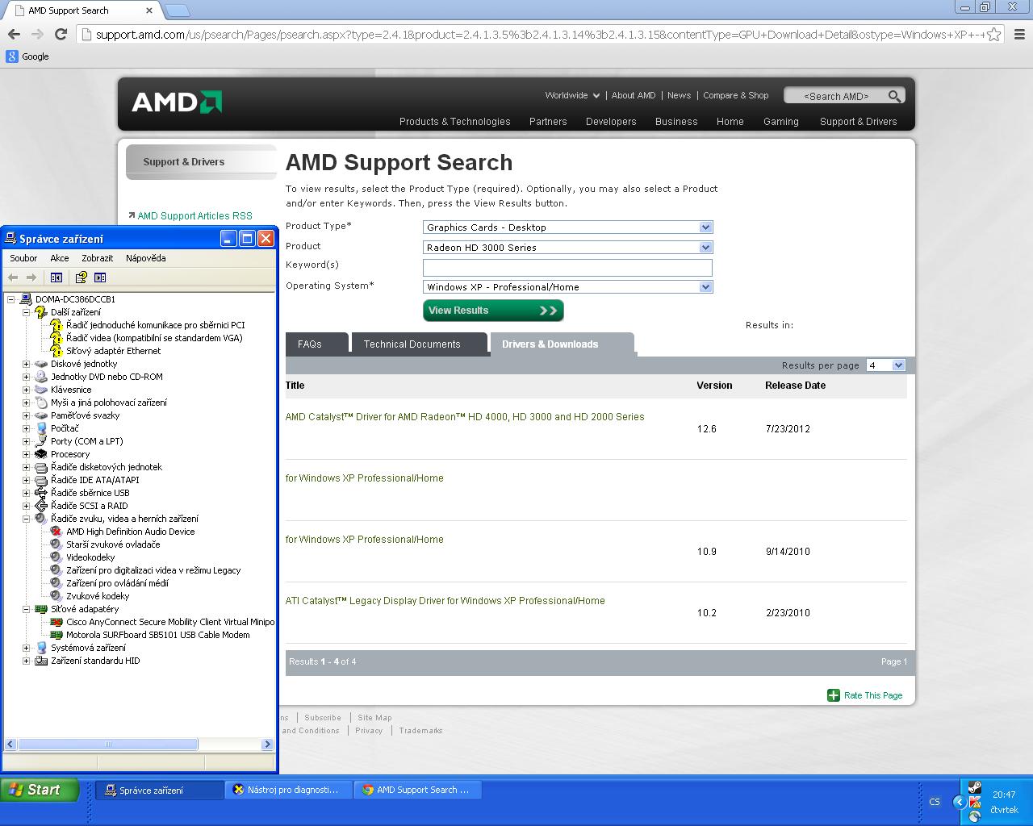Click the properties help toolbar icon in Device Manager

tap(81, 277)
